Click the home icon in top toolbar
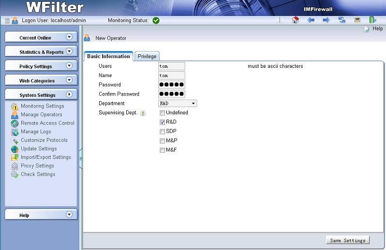This screenshot has width=386, height=250. (x=296, y=20)
